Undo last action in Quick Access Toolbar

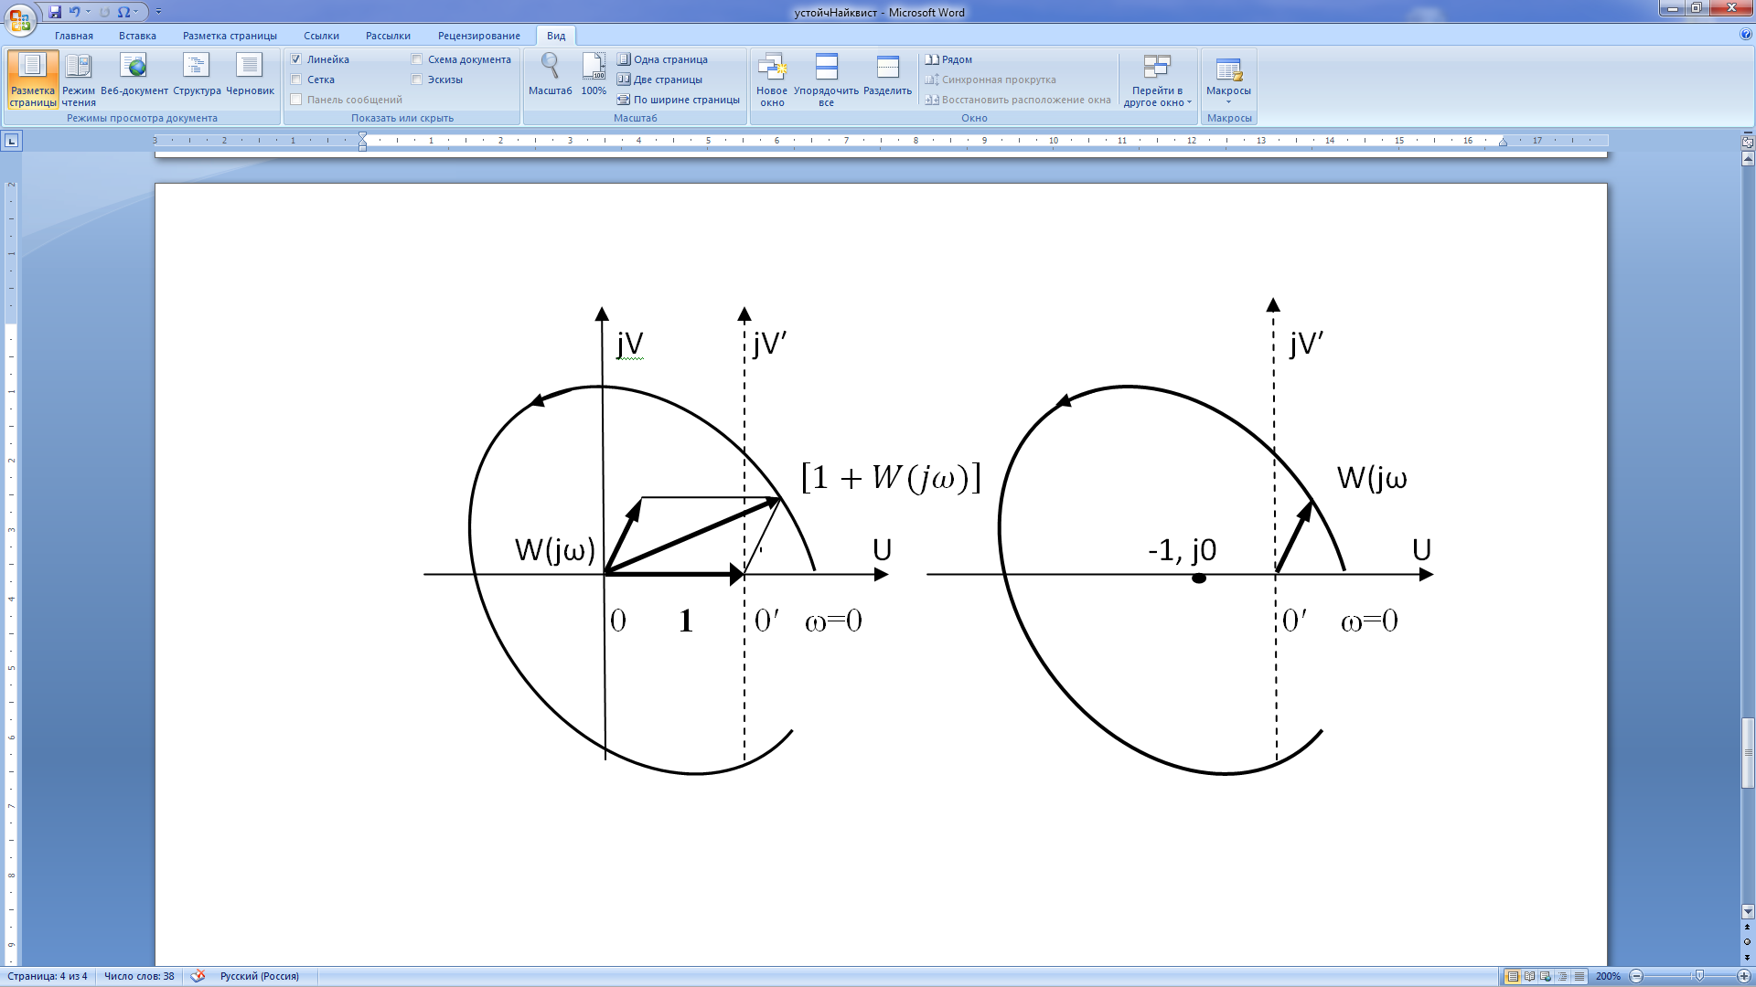coord(74,12)
